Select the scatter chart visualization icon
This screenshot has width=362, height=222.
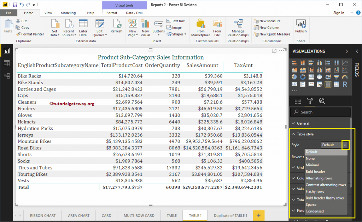[344, 70]
